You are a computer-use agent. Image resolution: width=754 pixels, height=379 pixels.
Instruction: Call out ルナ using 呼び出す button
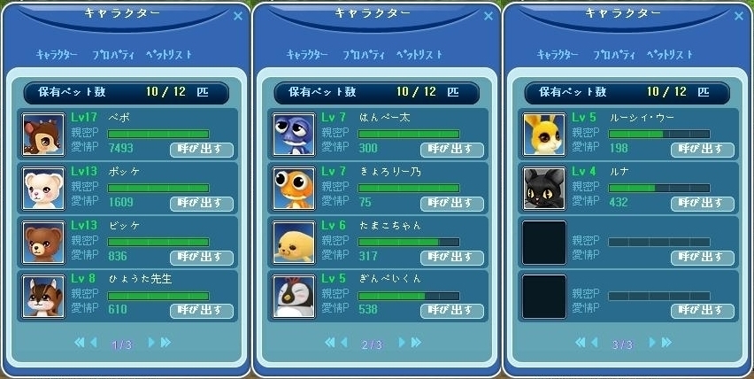(x=703, y=204)
